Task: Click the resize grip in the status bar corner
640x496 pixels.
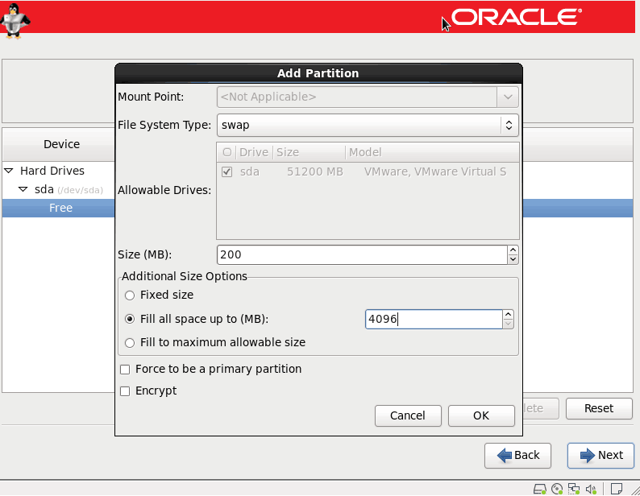Action: (x=634, y=489)
